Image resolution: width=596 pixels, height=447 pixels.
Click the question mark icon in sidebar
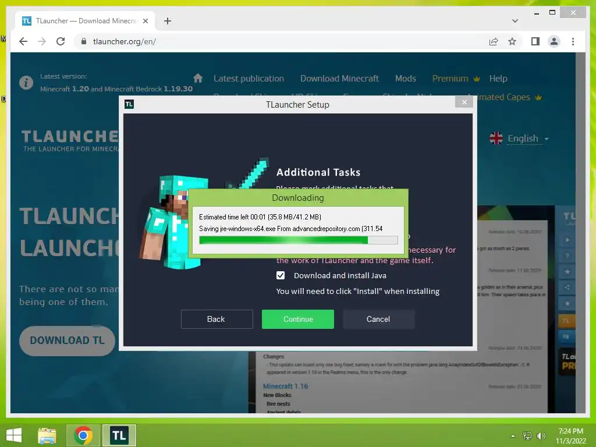[567, 256]
